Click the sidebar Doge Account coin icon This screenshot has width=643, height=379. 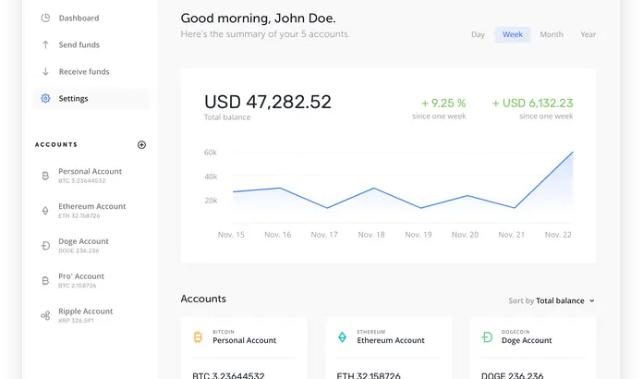point(45,246)
